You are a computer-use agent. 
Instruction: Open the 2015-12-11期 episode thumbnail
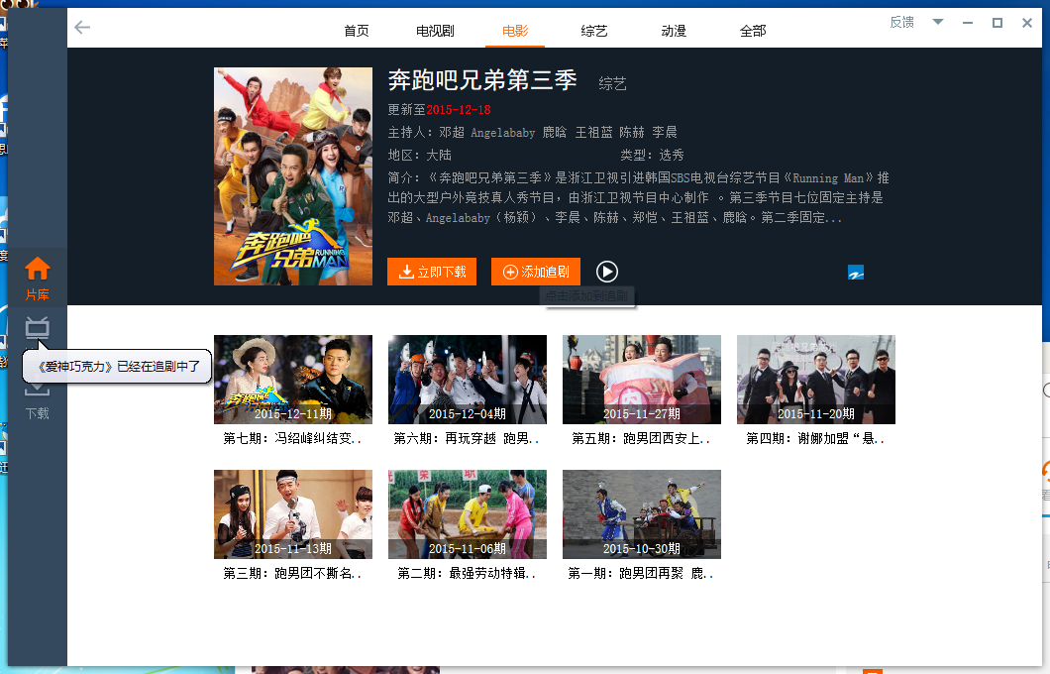tap(293, 380)
